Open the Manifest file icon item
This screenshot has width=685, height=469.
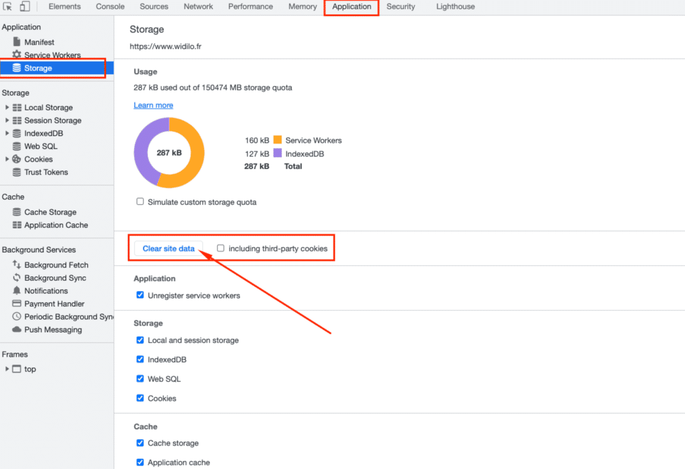click(x=16, y=42)
